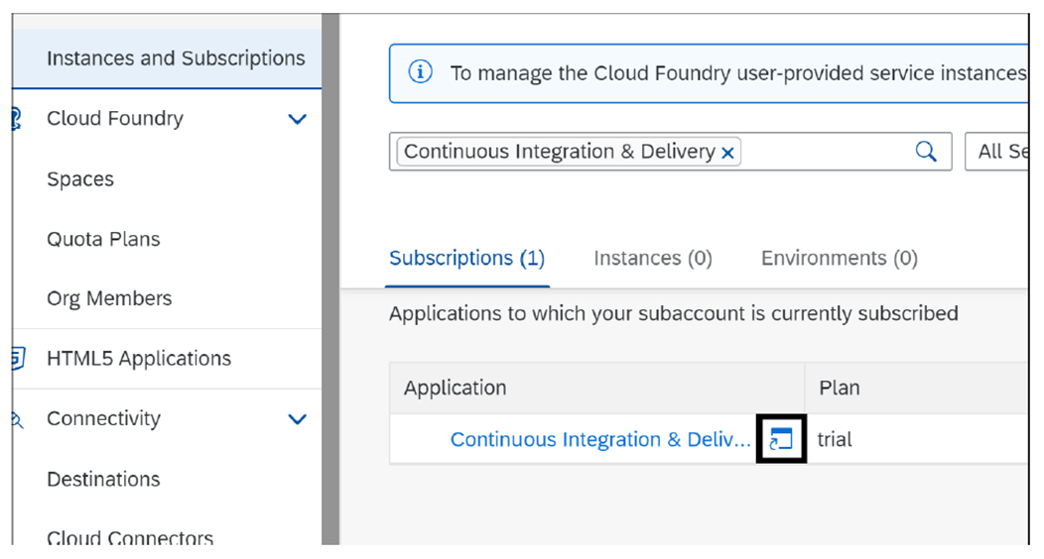Remove the Continuous Integration & Delivery filter token

click(727, 153)
